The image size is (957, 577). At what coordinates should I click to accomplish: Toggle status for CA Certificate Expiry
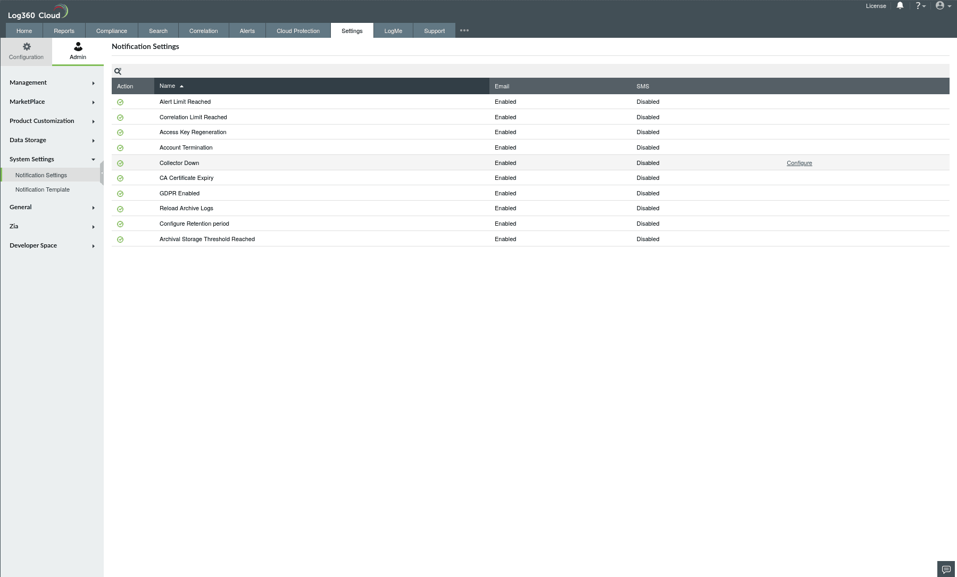click(120, 178)
